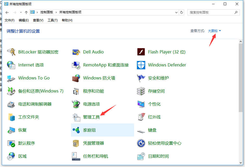Click the 管理工具 link text
Screen dimensions: 245x167
pos(91,117)
